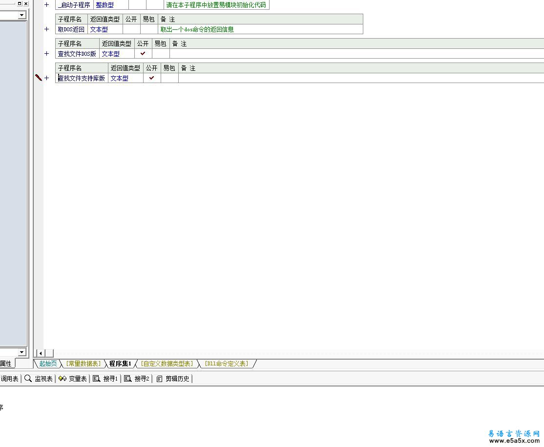This screenshot has height=447, width=544.
Task: Open the dropdown atop the left panel
Action: tap(21, 15)
